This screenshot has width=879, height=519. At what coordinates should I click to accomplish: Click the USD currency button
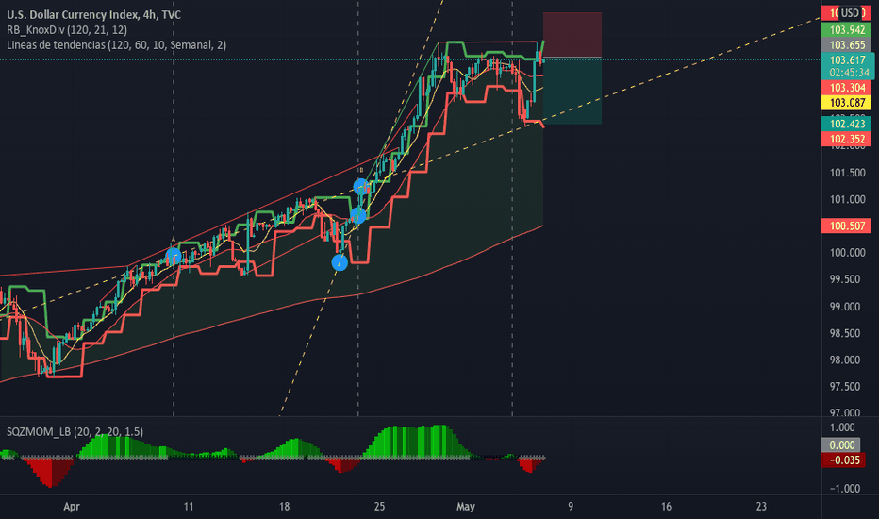tap(850, 13)
